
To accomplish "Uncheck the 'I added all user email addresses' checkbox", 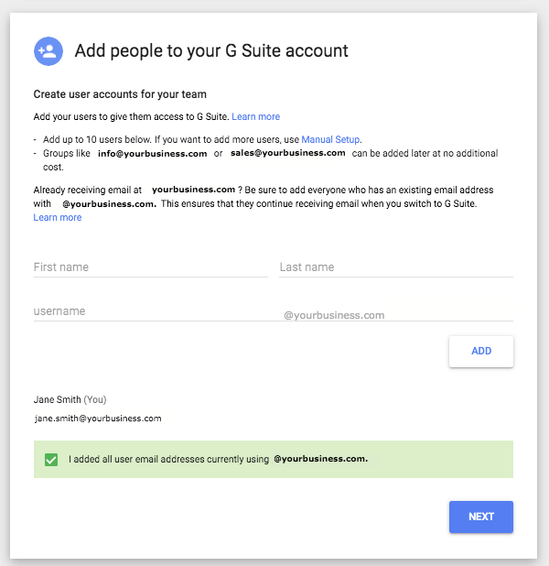I will pos(51,459).
